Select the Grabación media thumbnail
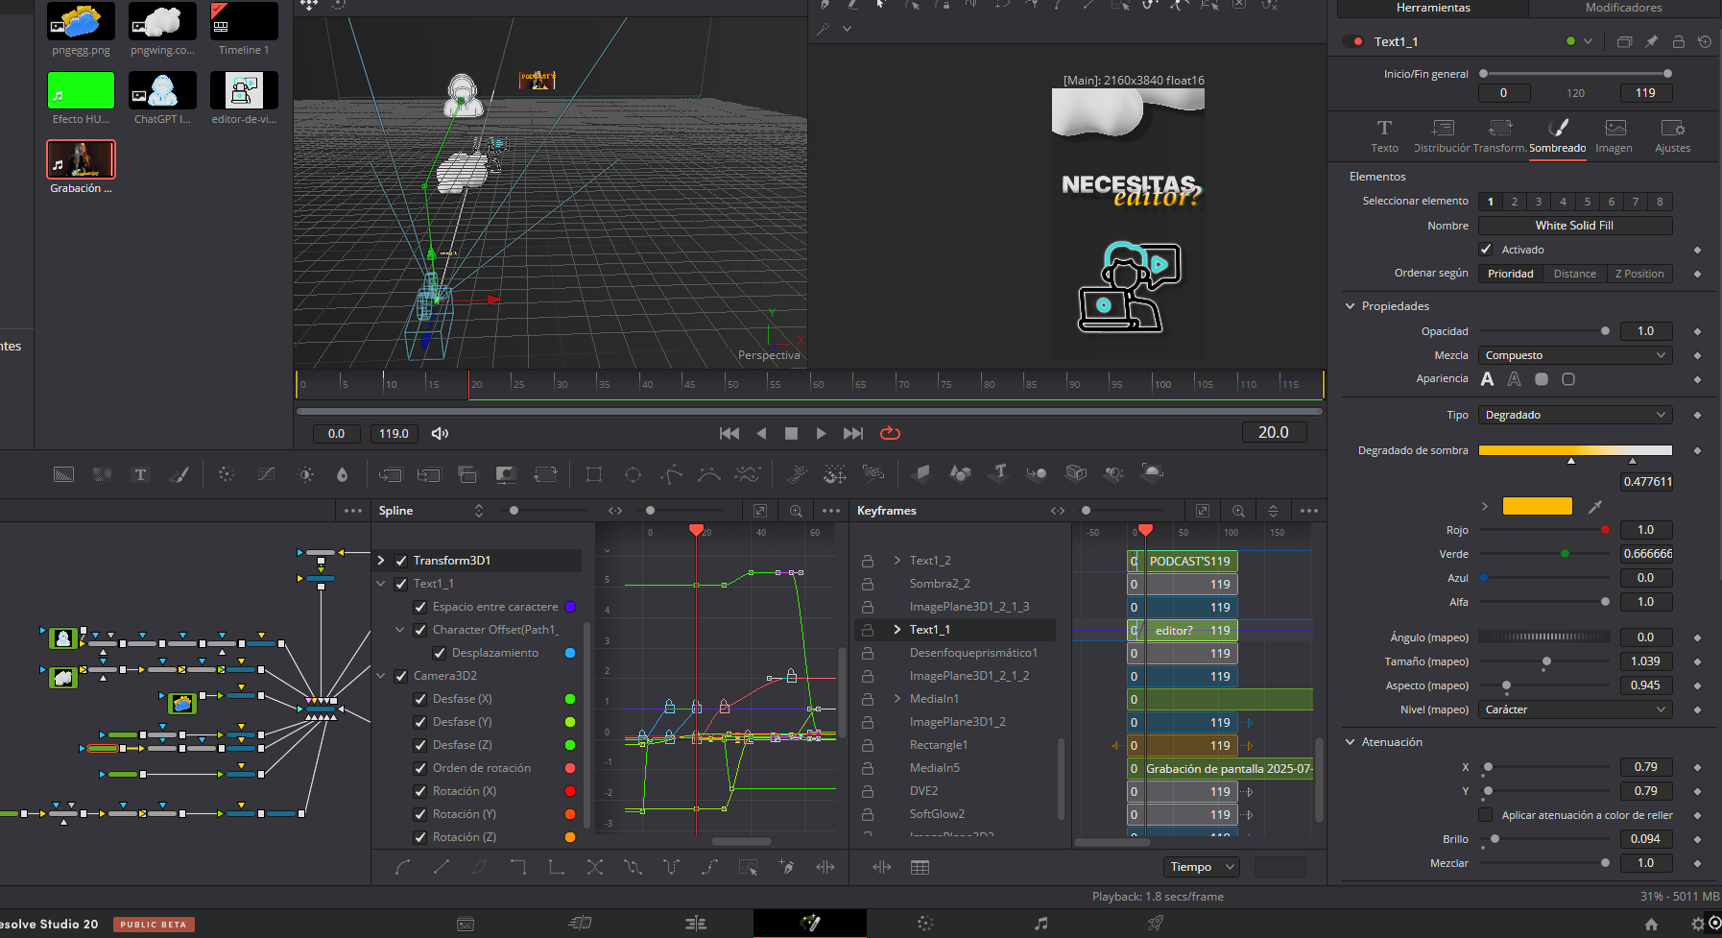Viewport: 1722px width, 938px height. pos(81,159)
